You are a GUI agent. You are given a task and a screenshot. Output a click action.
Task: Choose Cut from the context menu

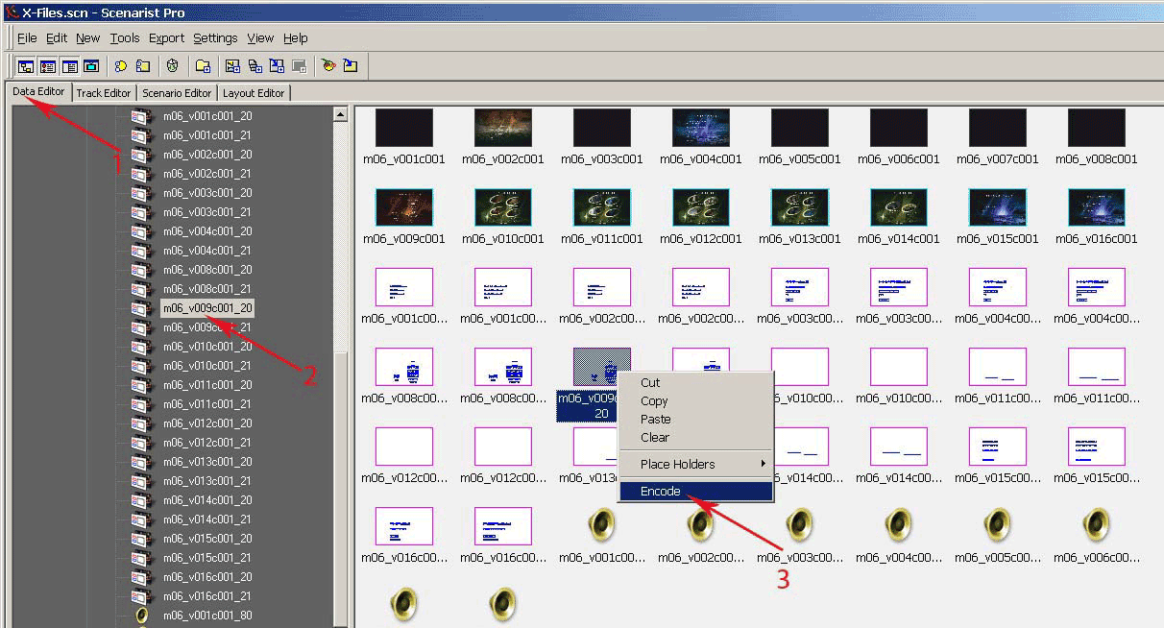tap(696, 383)
